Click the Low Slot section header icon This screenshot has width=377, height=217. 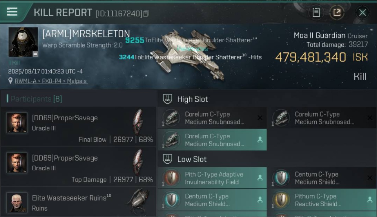(x=167, y=159)
